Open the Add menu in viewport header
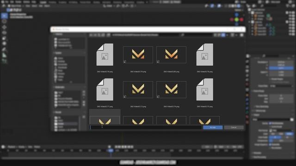The height and width of the screenshot is (166, 296). pyautogui.click(x=41, y=6)
